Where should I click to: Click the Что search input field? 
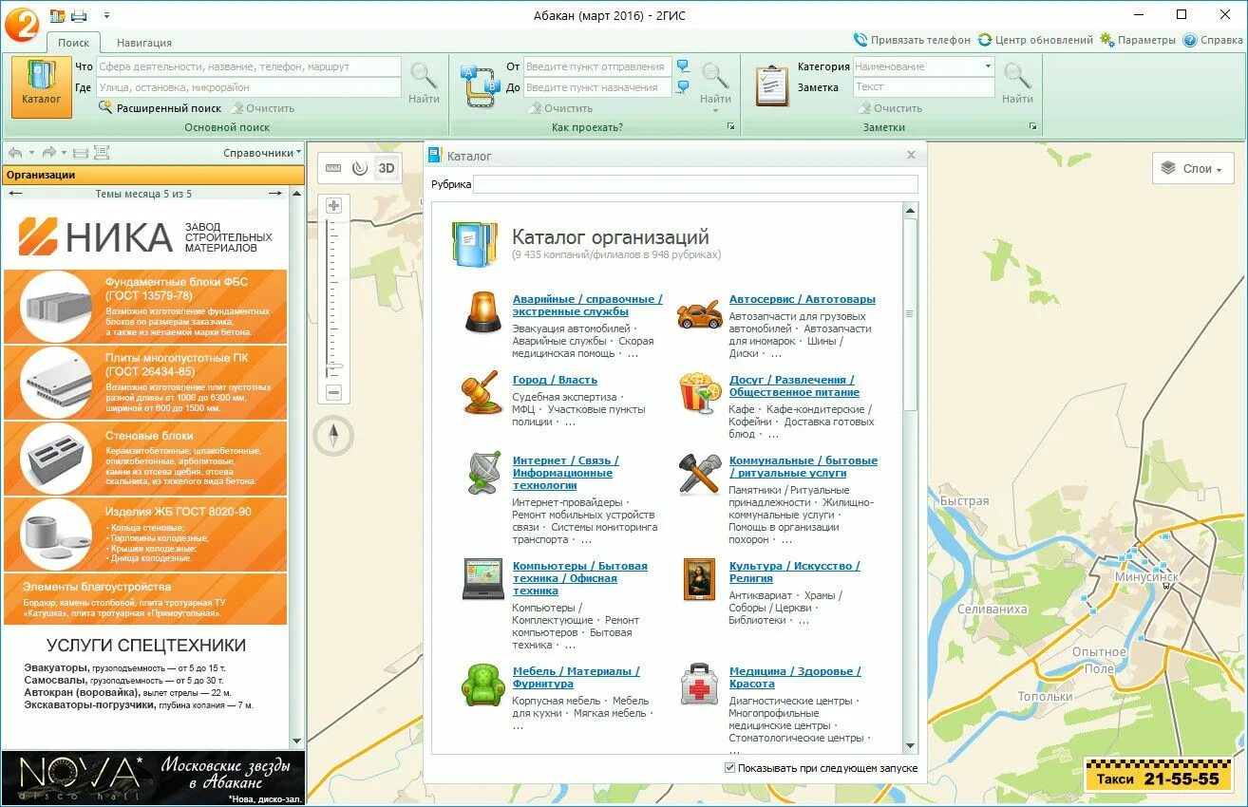(249, 66)
